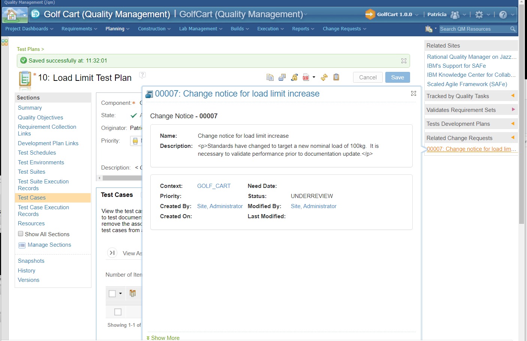This screenshot has height=341, width=527.
Task: Open the Lab Management menu
Action: click(x=201, y=29)
